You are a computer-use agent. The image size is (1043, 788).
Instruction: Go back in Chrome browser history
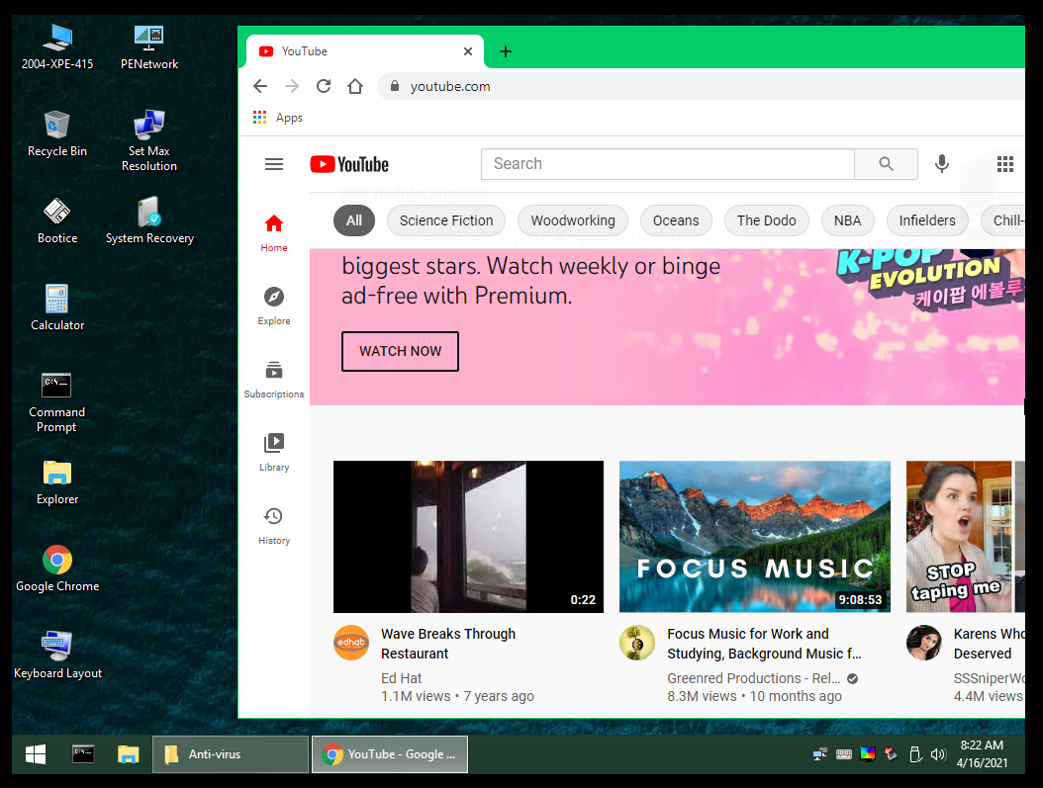[x=260, y=86]
